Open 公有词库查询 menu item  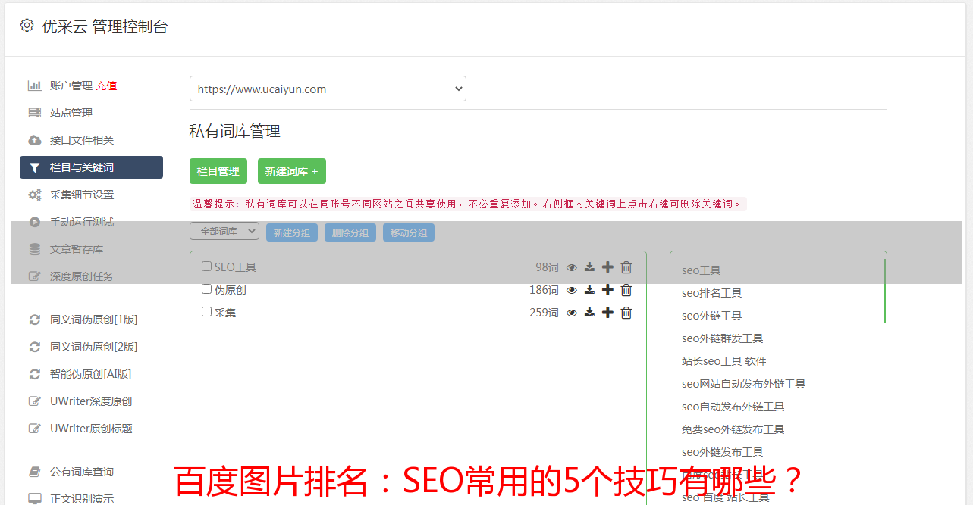tap(82, 472)
